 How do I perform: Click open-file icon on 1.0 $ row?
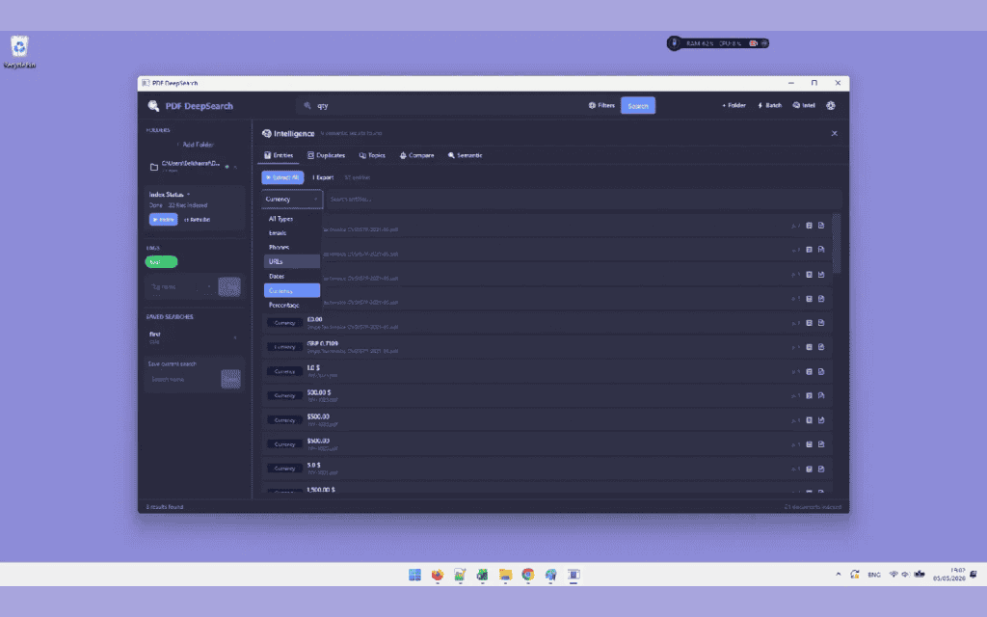821,371
